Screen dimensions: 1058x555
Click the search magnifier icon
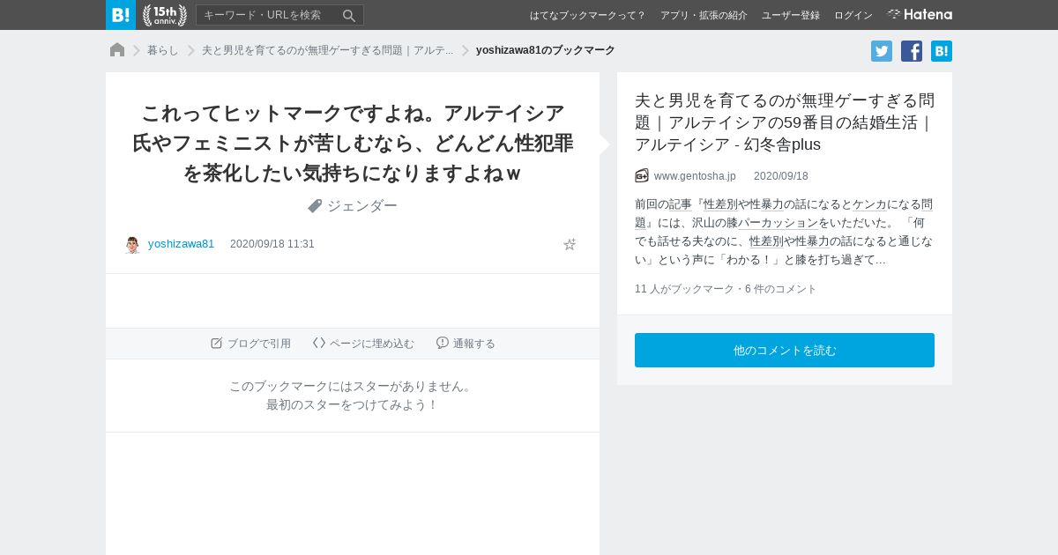pos(349,15)
